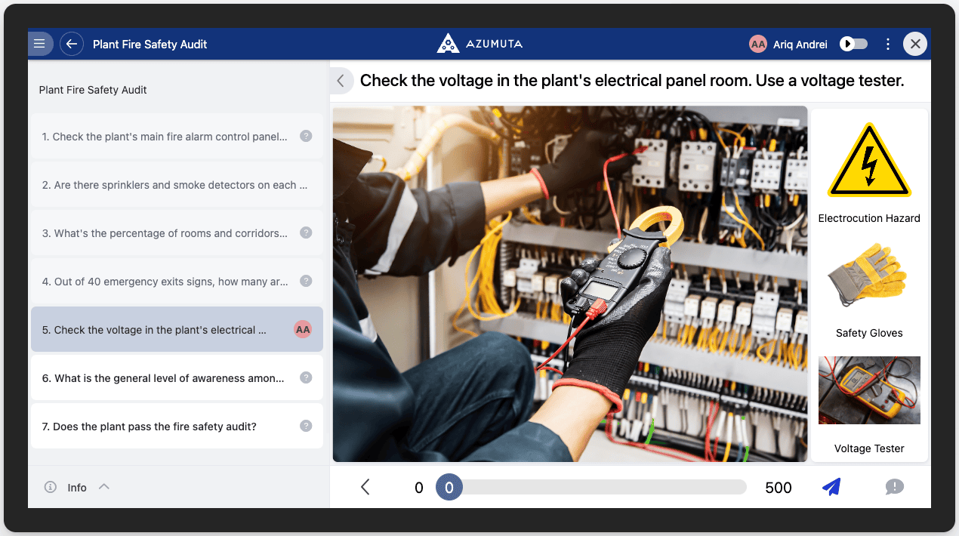Viewport: 959px width, 536px height.
Task: Click the send answer paper plane icon
Action: pos(831,487)
